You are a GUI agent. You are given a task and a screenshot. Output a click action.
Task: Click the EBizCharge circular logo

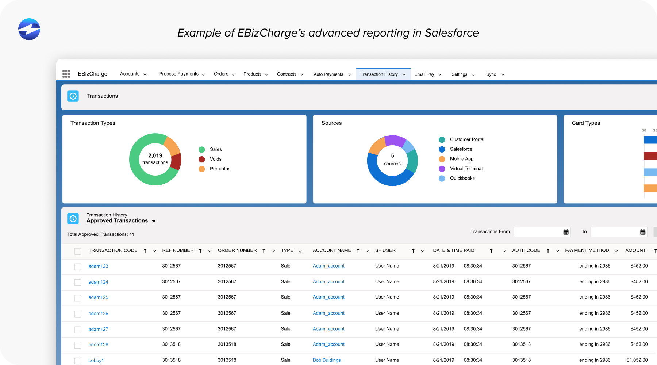coord(29,29)
